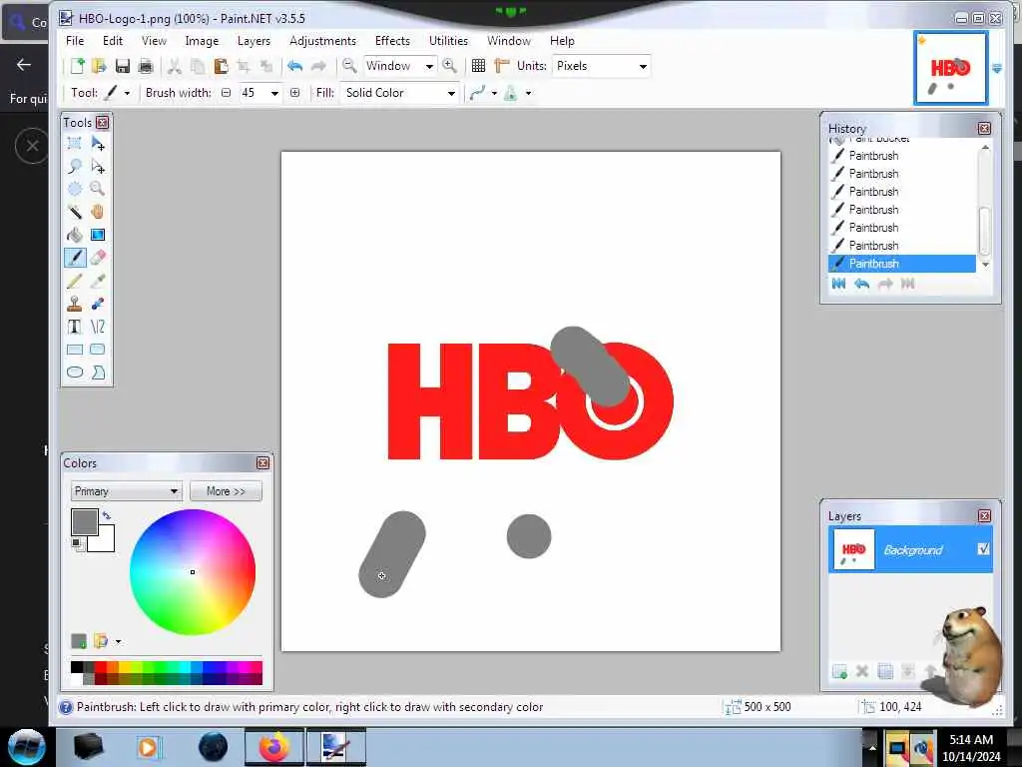Screen dimensions: 1022x767
Task: Select the Paintbrush tool in Tools
Action: tap(75, 258)
